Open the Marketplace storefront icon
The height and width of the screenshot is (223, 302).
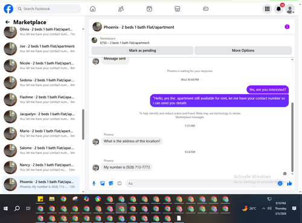178,9
